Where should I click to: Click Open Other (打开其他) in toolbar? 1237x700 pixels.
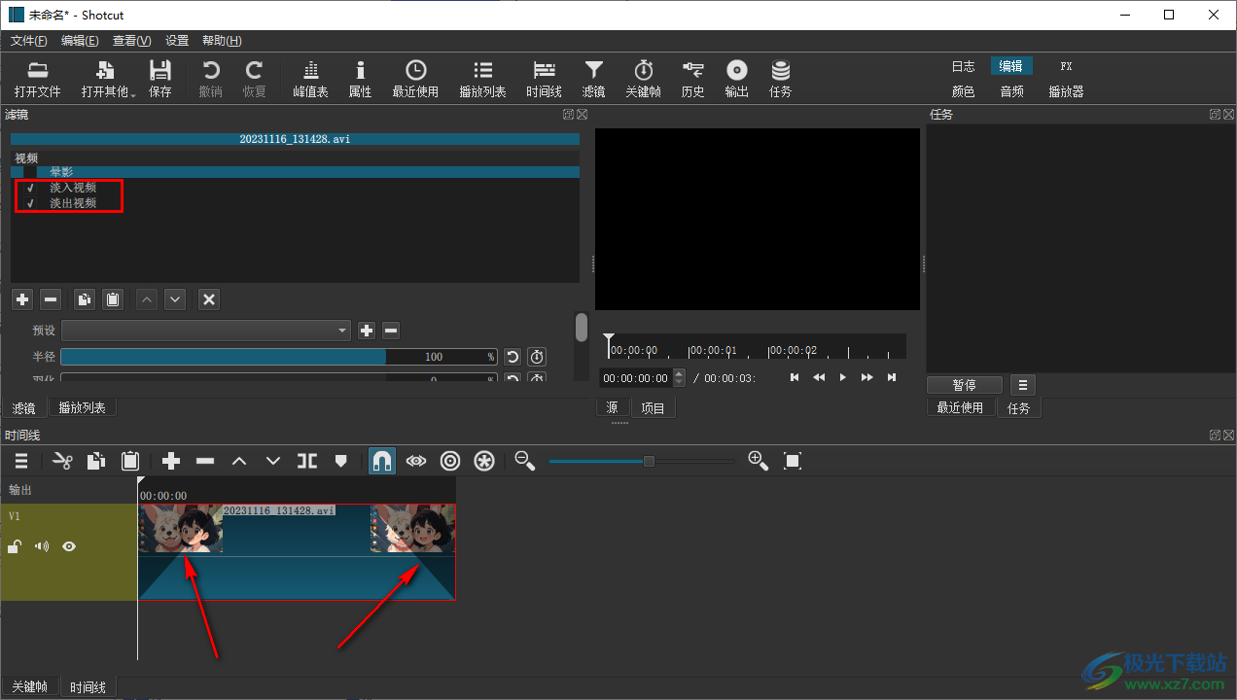coord(108,79)
